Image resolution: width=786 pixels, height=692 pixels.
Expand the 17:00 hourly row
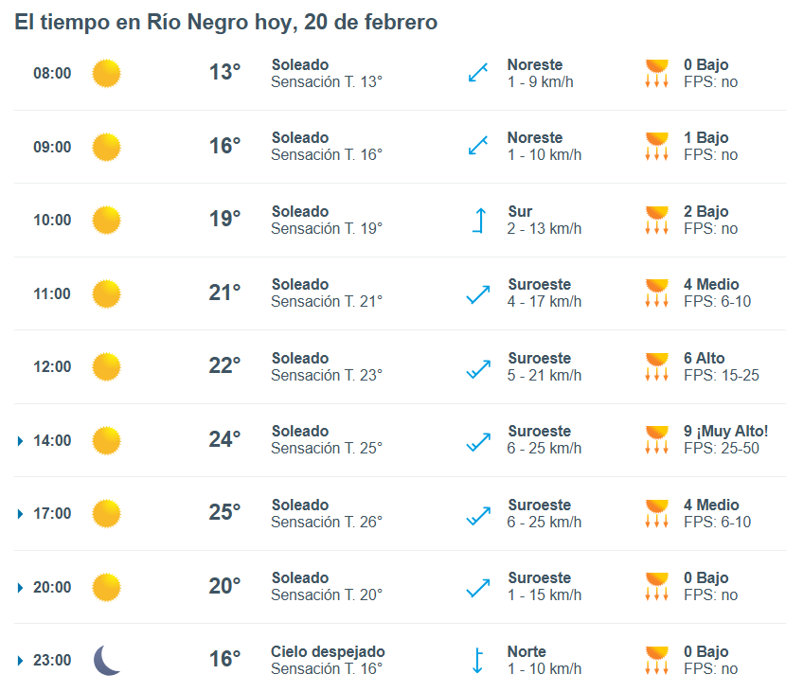click(21, 514)
